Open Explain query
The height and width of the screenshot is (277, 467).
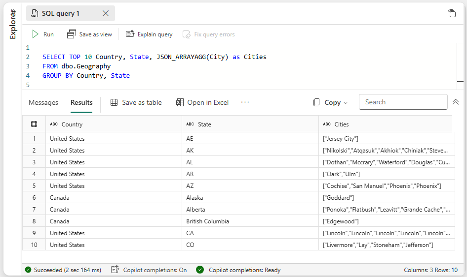click(x=149, y=34)
